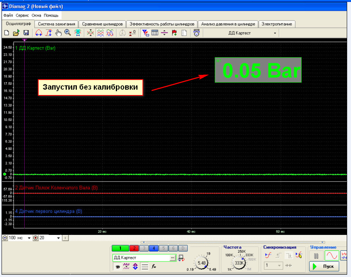
Task: Click the minus zoom-out icon by 100 мс
Action: [5, 238]
